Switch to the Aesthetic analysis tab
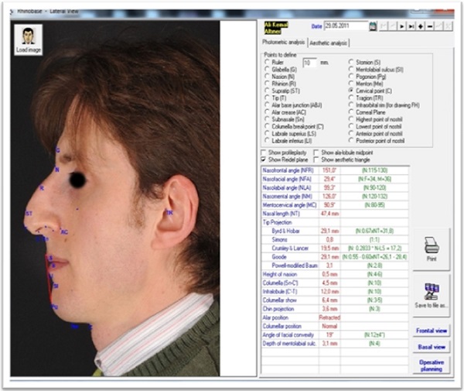The image size is (464, 391). click(x=329, y=43)
